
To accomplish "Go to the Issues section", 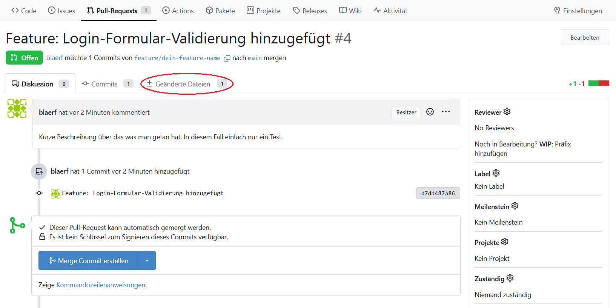I will coord(61,11).
